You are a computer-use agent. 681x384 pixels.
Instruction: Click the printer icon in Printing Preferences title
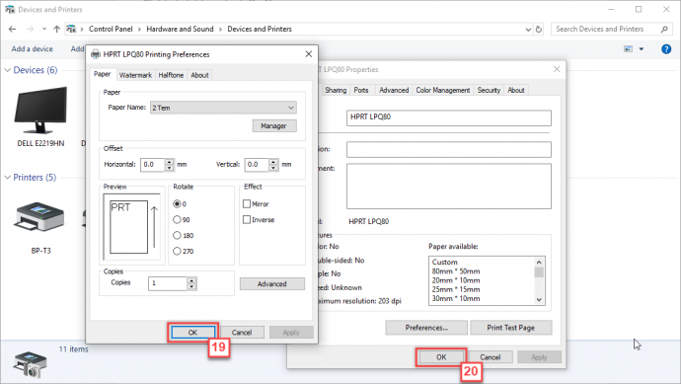click(x=96, y=54)
